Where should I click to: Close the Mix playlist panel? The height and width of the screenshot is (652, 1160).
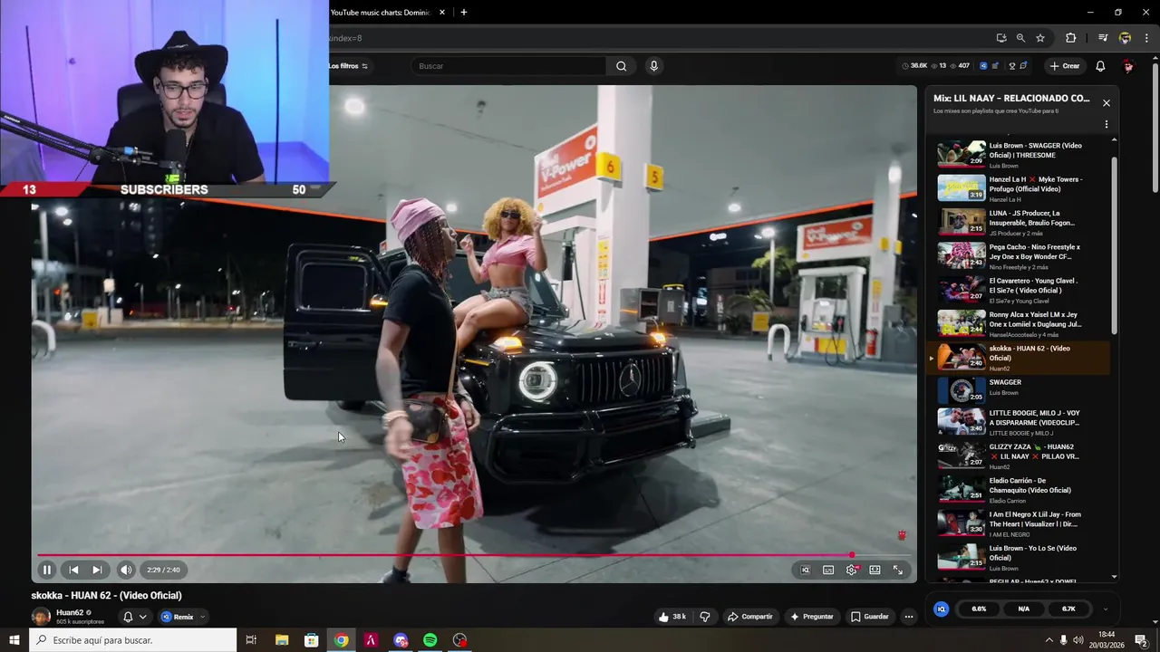(x=1106, y=103)
